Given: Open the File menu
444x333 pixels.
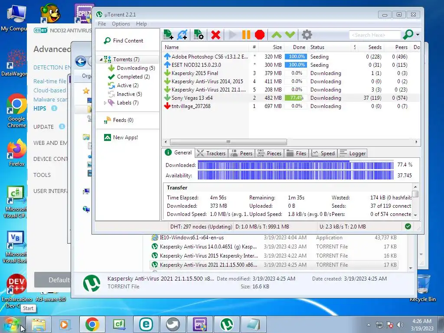Looking at the screenshot, I should coord(102,24).
